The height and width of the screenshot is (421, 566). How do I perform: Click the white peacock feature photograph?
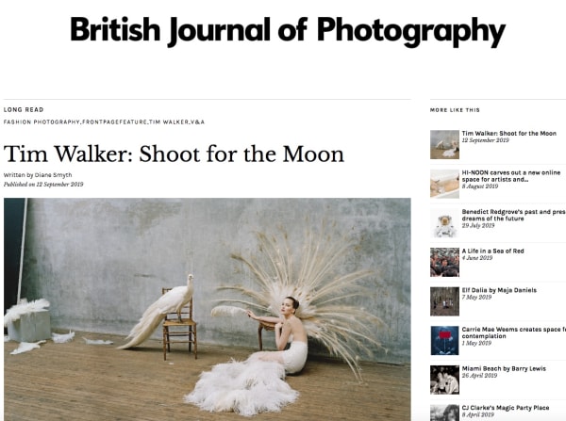pos(208,309)
